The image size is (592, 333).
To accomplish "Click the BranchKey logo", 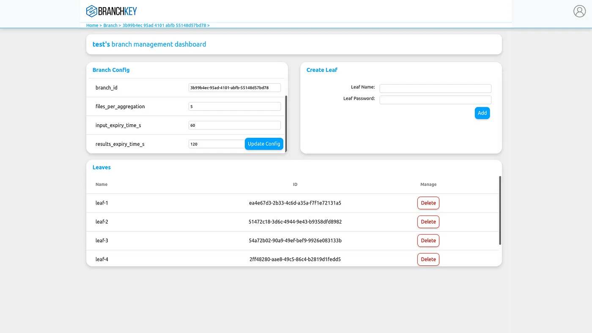I will coord(111,11).
